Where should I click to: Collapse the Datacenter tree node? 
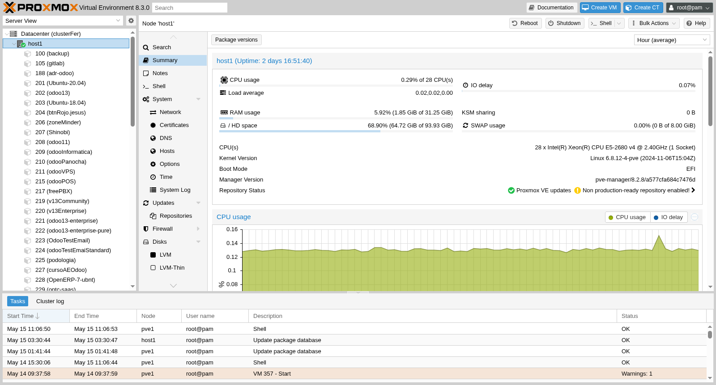(6, 34)
